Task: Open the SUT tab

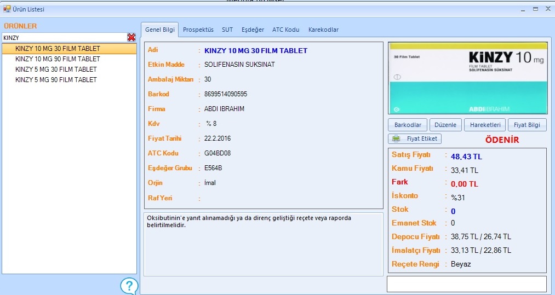Action: [x=227, y=30]
